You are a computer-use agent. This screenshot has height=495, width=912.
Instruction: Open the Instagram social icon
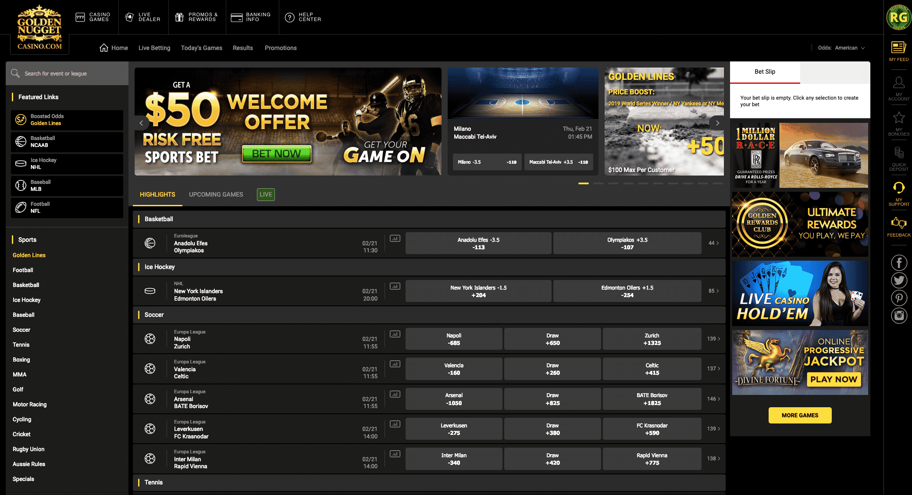coord(899,316)
